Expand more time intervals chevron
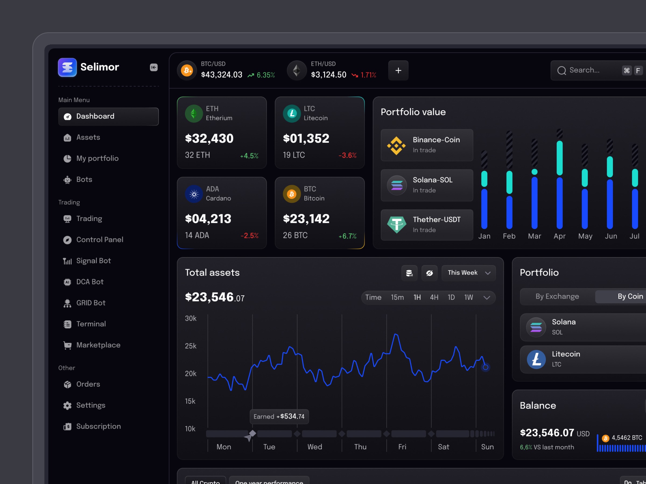The image size is (646, 484). (x=487, y=298)
